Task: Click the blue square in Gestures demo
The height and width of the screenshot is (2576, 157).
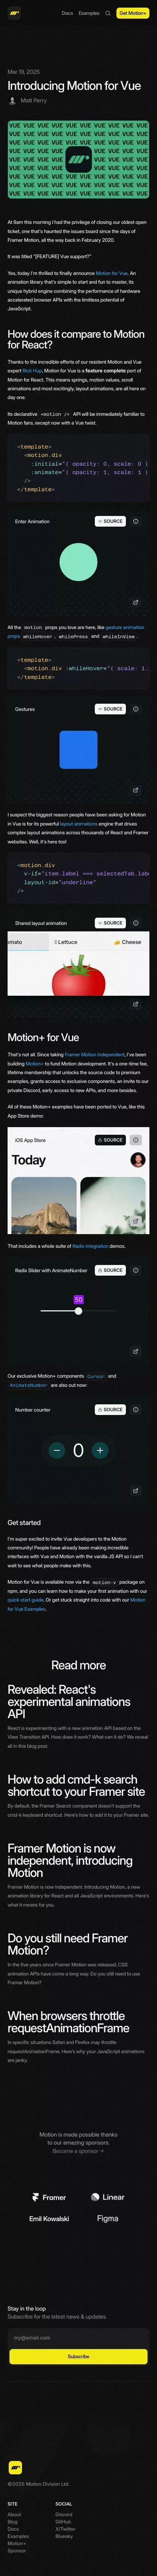Action: click(x=78, y=750)
